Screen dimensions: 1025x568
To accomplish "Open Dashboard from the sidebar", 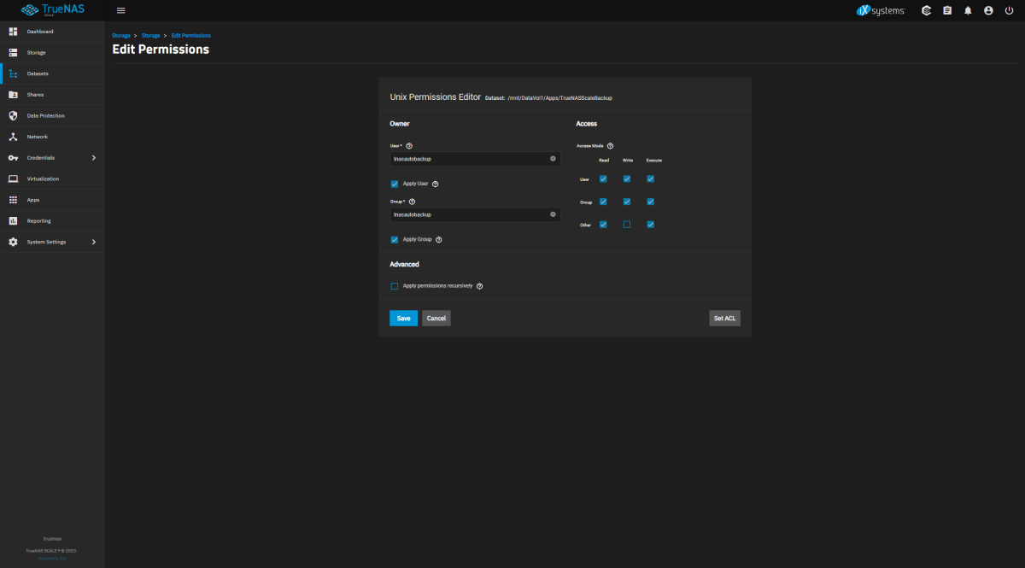I will (x=52, y=32).
